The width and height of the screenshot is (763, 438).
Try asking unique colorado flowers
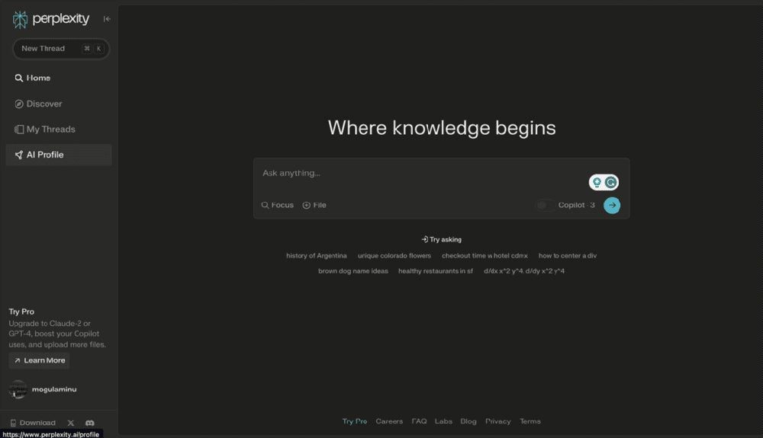point(394,255)
